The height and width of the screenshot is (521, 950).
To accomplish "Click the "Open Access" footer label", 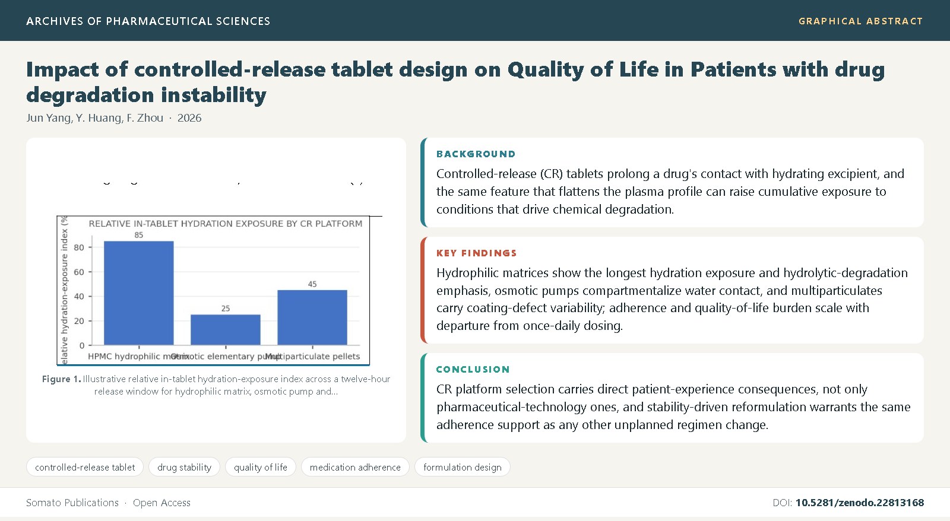I will click(161, 503).
